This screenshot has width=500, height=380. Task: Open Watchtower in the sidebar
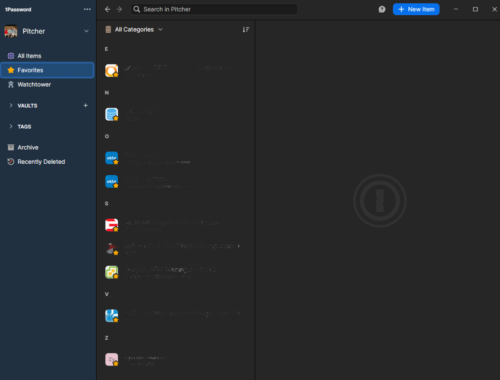click(x=34, y=85)
